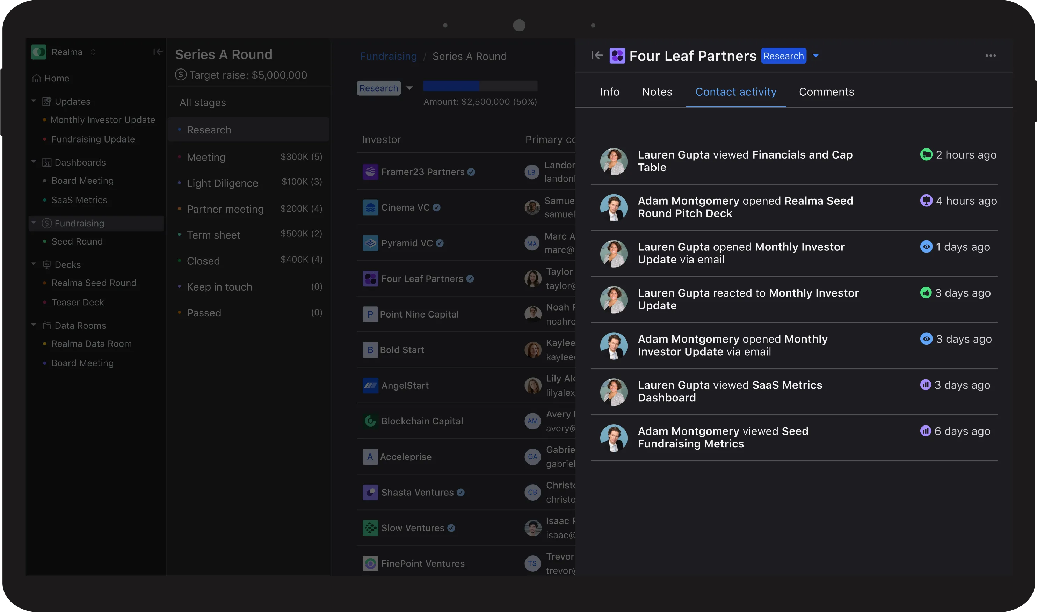Click the Four Leaf Partners logo in panel header
The image size is (1037, 612).
click(617, 56)
